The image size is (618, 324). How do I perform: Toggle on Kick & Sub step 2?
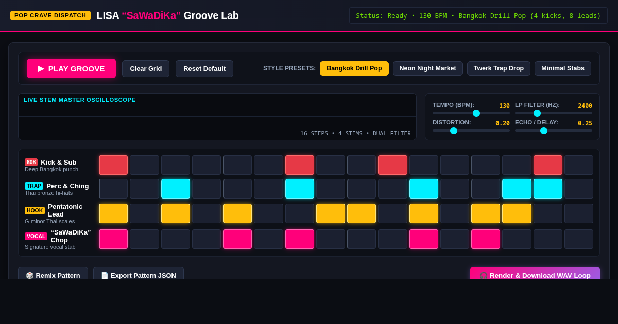coord(144,165)
